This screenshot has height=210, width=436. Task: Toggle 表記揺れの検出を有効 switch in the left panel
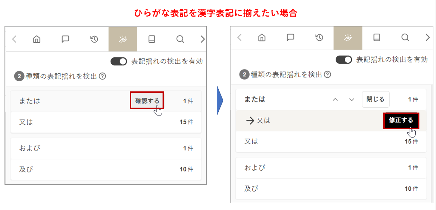(118, 61)
